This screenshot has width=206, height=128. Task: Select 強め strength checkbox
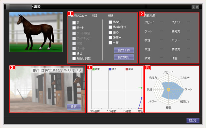pyautogui.click(x=111, y=32)
